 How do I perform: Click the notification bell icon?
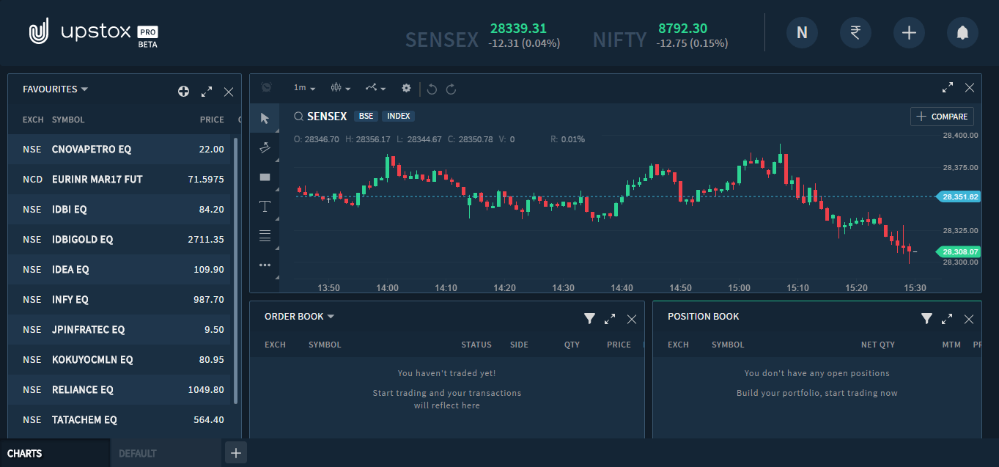[x=962, y=33]
